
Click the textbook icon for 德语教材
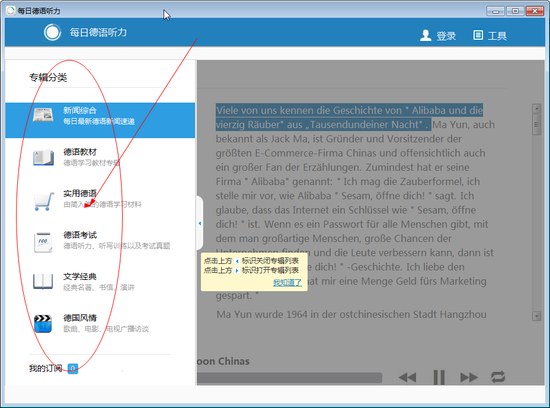(x=43, y=157)
